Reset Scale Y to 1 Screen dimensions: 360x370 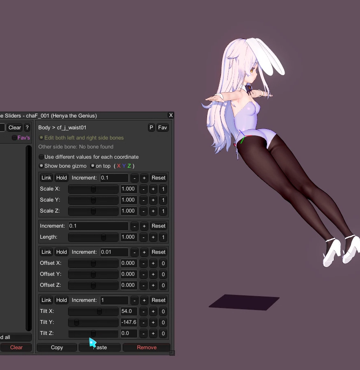click(163, 200)
